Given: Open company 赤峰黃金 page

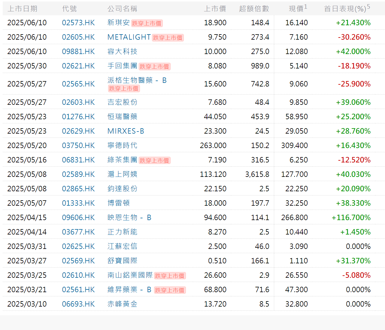Looking at the screenshot, I should coord(123,304).
